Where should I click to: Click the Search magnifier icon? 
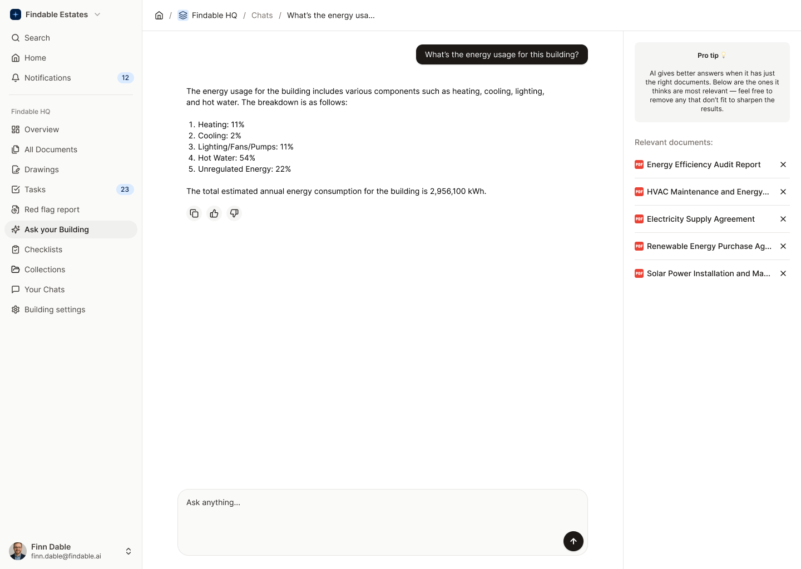tap(16, 38)
